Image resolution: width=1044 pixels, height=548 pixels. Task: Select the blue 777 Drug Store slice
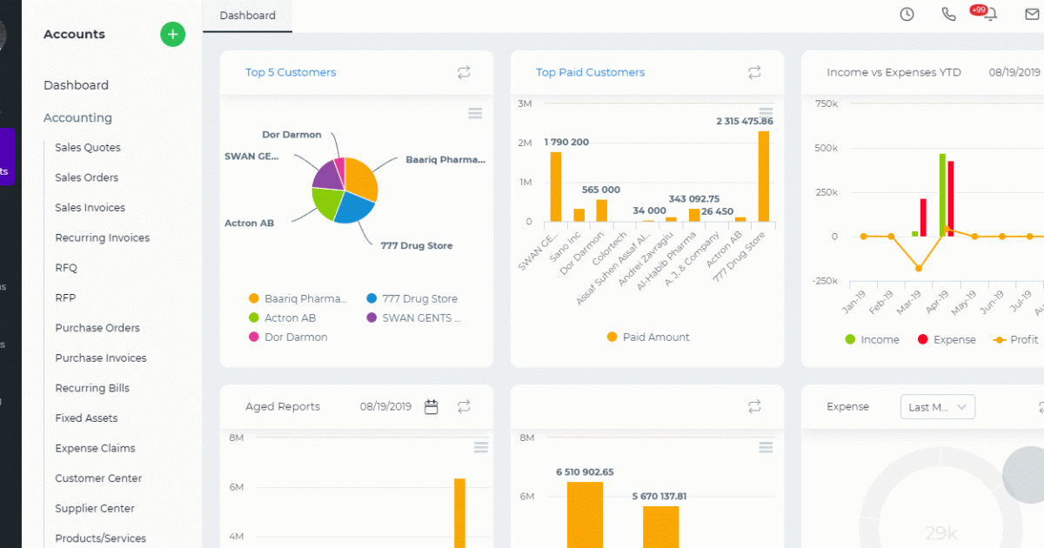[x=353, y=206]
